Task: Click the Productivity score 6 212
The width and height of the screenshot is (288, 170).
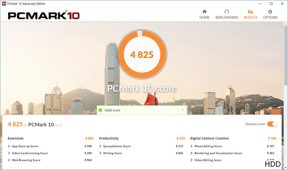Action: (x=181, y=138)
